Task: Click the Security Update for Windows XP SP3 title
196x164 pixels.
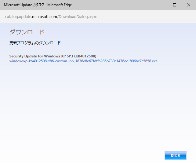Action: click(53, 56)
